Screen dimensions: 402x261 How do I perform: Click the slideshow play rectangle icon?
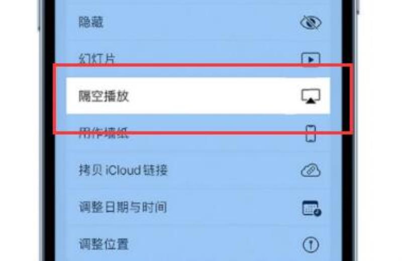(311, 59)
